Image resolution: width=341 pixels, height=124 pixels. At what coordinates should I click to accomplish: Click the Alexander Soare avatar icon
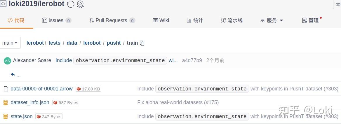7,61
